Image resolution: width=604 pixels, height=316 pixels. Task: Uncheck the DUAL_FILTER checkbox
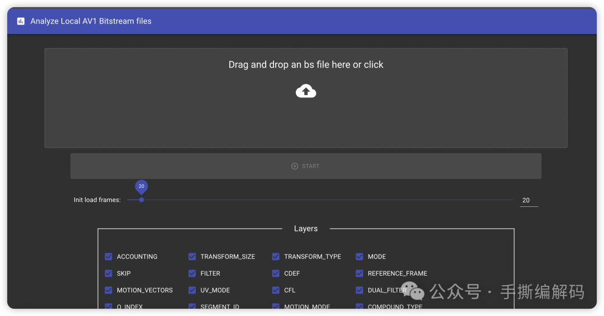coord(360,290)
